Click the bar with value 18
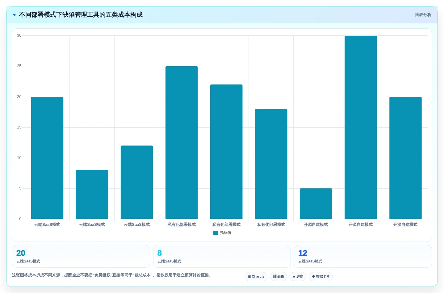The height and width of the screenshot is (293, 444). pyautogui.click(x=271, y=164)
